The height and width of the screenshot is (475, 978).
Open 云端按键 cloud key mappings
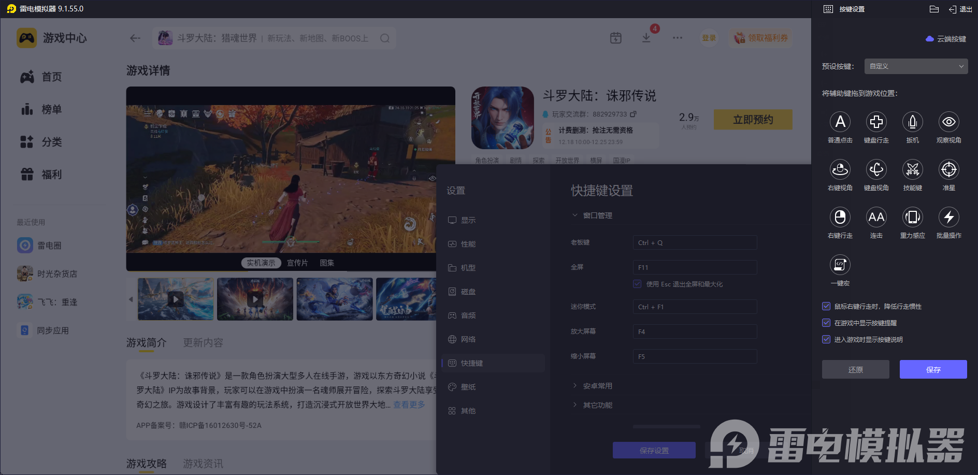(946, 39)
